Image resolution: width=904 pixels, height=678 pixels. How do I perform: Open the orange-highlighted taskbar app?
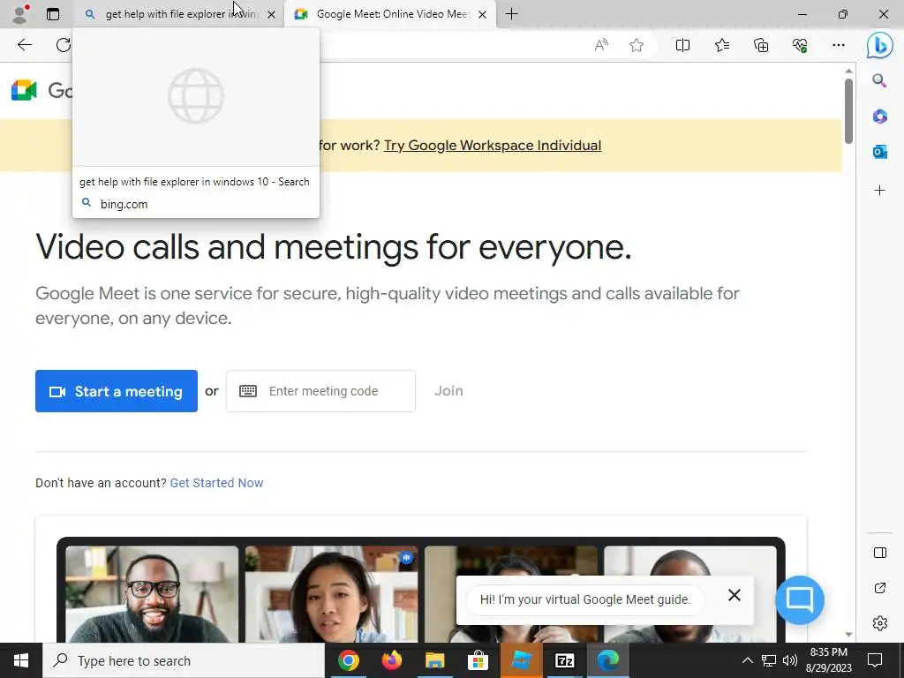click(522, 660)
